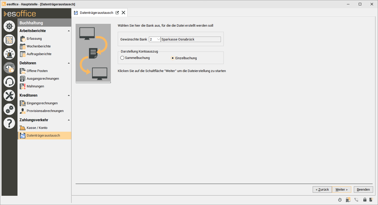Collapse the Zahlungsverkehr section

[x=69, y=120]
